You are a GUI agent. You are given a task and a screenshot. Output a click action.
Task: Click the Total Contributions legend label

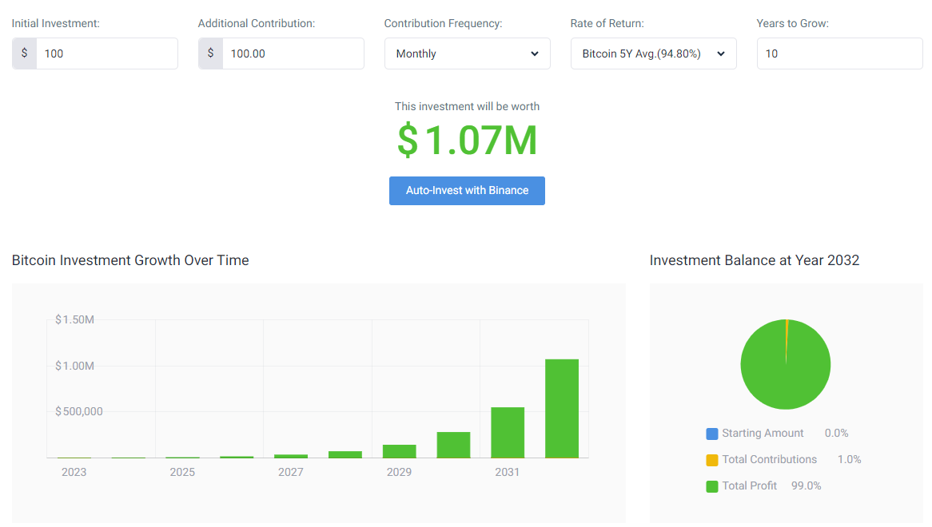click(x=769, y=459)
